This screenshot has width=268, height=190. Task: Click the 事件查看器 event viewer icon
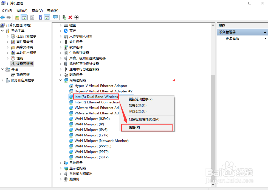point(13,42)
